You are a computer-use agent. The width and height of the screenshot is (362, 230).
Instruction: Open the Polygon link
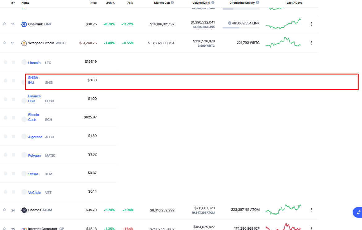click(34, 155)
